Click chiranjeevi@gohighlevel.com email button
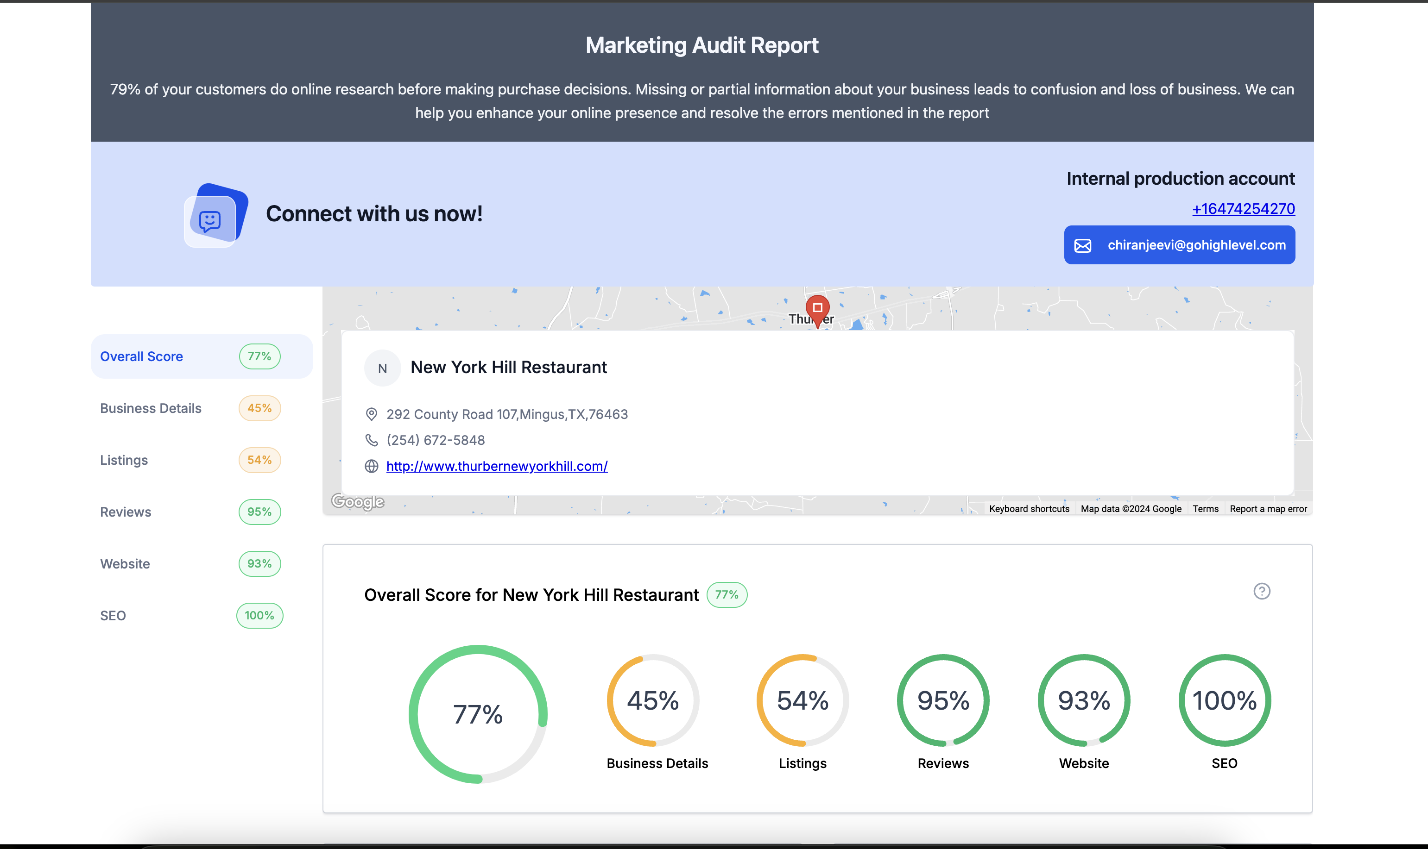 click(1180, 245)
